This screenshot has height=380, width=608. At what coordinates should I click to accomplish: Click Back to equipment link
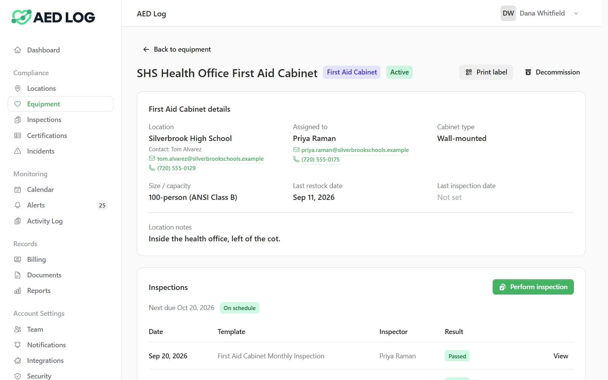pyautogui.click(x=177, y=49)
